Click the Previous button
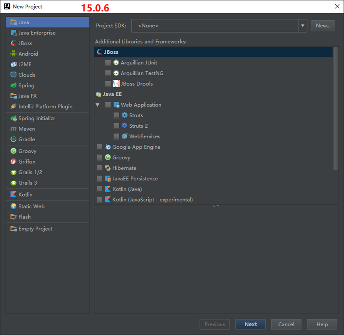Image resolution: width=344 pixels, height=335 pixels. (x=215, y=325)
